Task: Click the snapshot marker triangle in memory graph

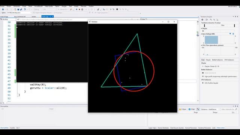Action: coord(230,34)
